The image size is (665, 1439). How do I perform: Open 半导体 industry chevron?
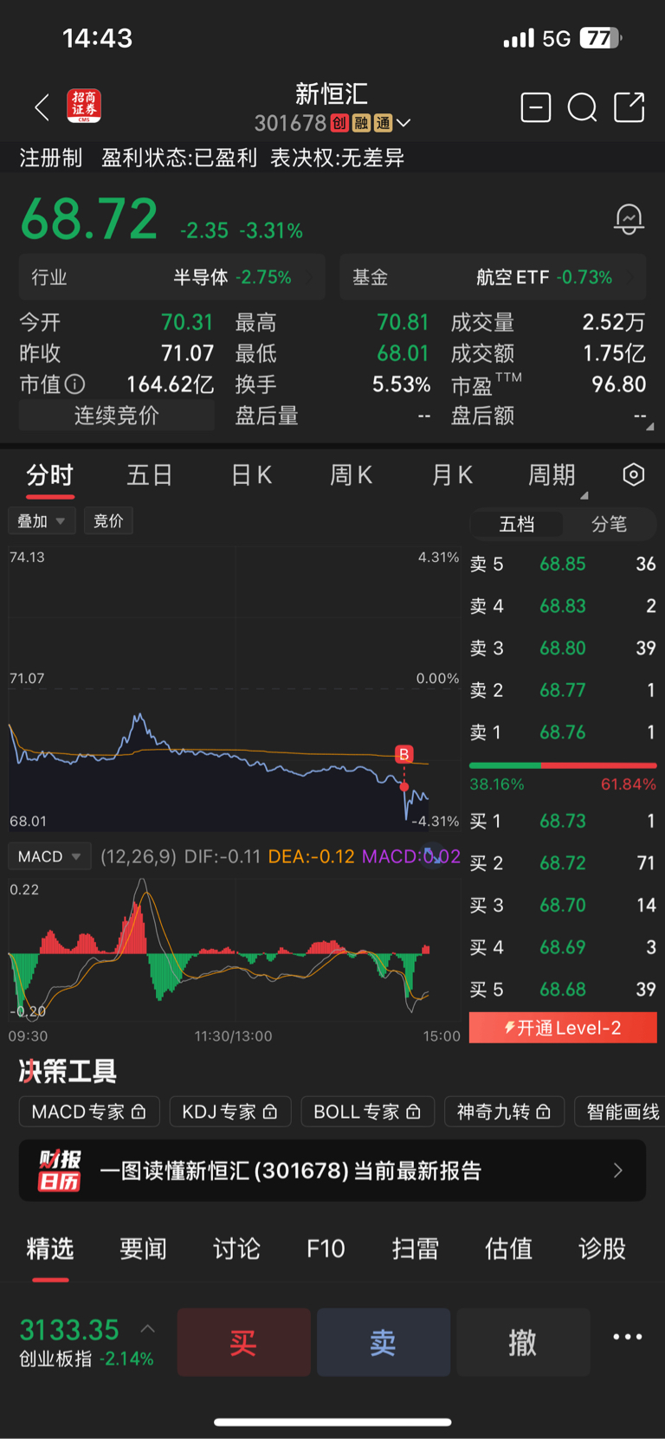pos(309,277)
